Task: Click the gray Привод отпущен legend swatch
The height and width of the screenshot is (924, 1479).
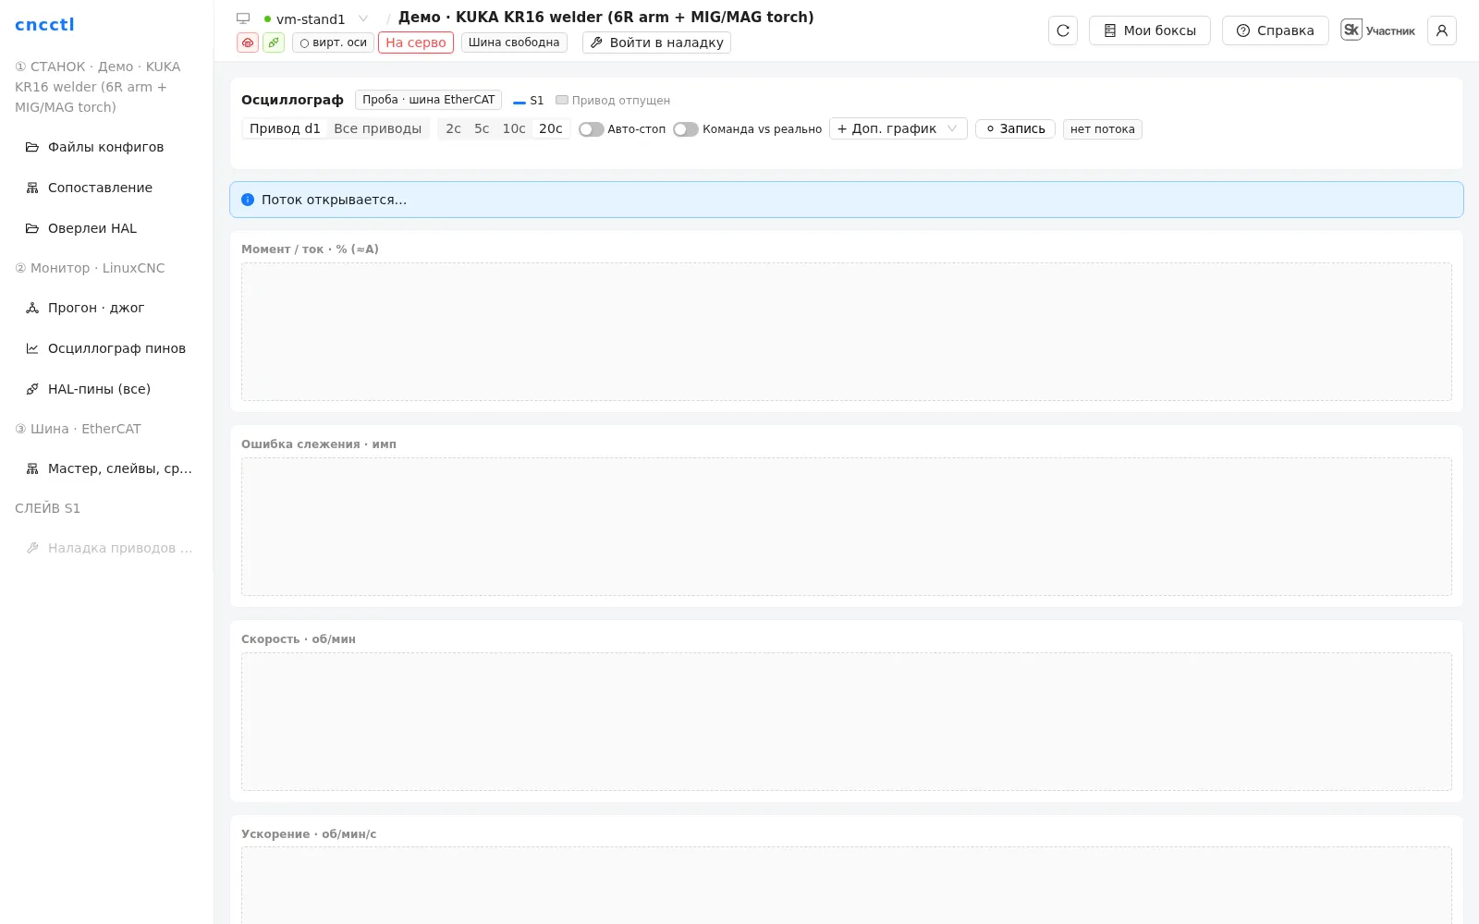Action: pyautogui.click(x=562, y=100)
